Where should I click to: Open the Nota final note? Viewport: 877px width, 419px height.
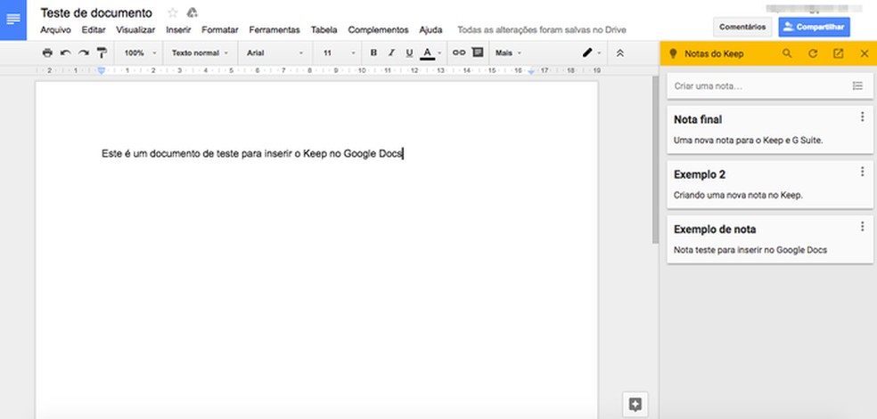click(x=770, y=130)
